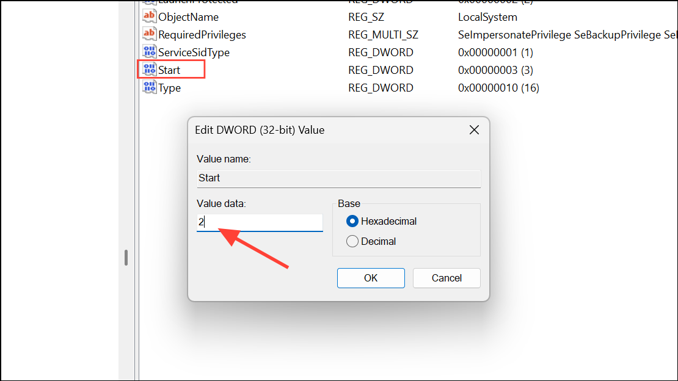Cancel the DWORD value edit
Image resolution: width=678 pixels, height=381 pixels.
pyautogui.click(x=447, y=278)
